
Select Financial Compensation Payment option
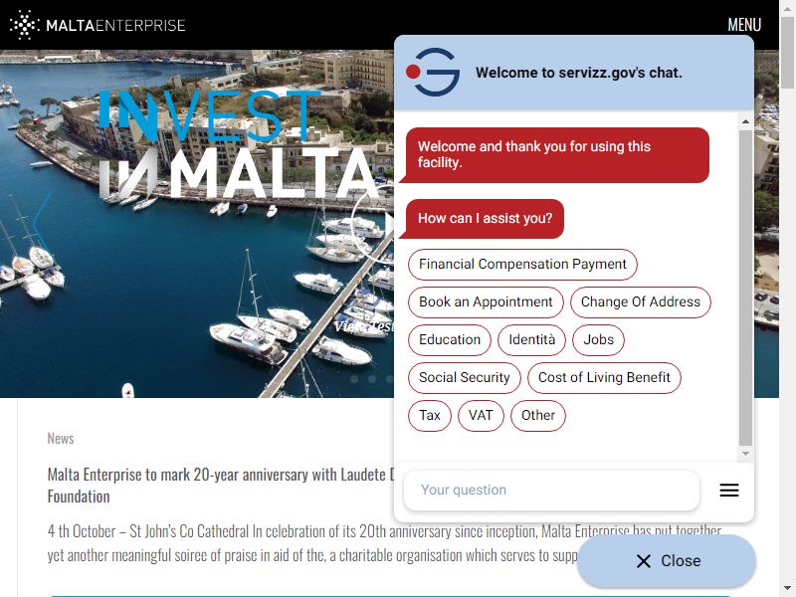[x=522, y=264]
